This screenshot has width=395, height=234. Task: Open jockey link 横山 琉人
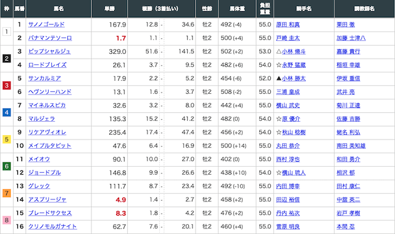[294, 172]
